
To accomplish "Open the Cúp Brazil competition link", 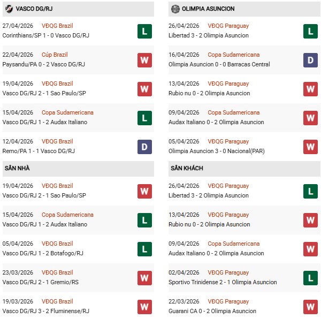I will point(55,55).
